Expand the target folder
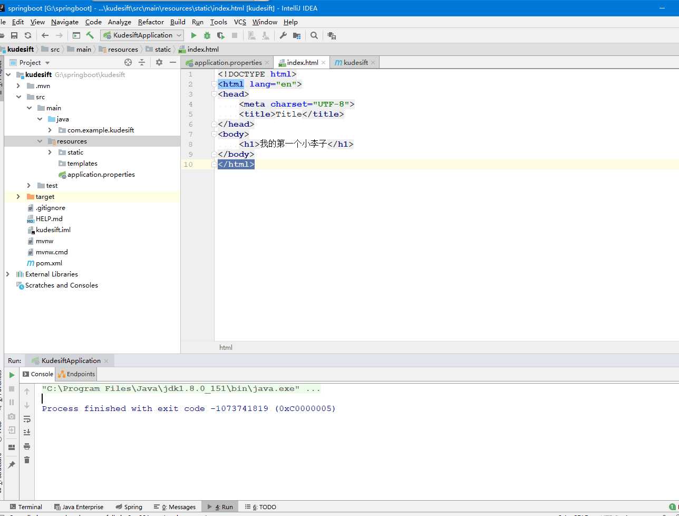This screenshot has width=679, height=516. pyautogui.click(x=18, y=196)
